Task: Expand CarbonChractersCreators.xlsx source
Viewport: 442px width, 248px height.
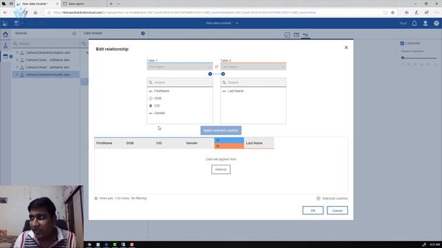Action: coord(17,52)
